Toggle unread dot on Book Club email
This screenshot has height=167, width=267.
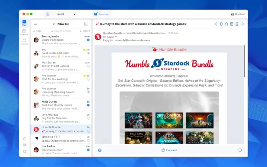coord(88,105)
